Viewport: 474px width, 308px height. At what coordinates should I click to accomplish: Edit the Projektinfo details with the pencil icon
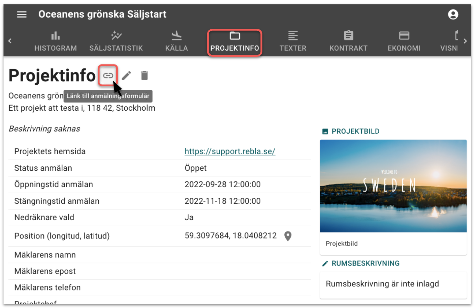[126, 75]
